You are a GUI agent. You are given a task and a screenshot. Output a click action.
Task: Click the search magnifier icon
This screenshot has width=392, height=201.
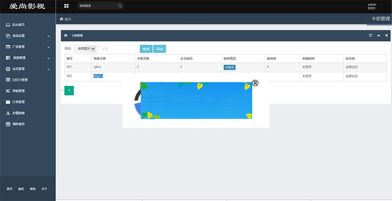(x=119, y=6)
